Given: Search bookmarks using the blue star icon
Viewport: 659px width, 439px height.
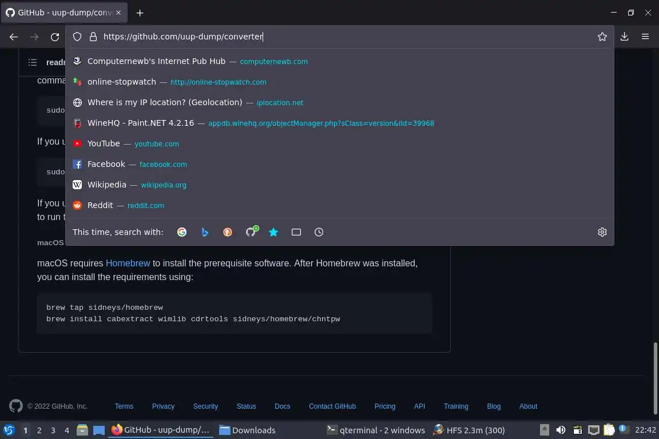Looking at the screenshot, I should 273,232.
